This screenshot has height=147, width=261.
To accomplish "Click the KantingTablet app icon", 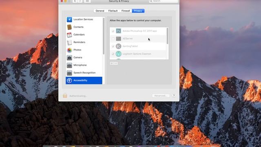I will 118,46.
